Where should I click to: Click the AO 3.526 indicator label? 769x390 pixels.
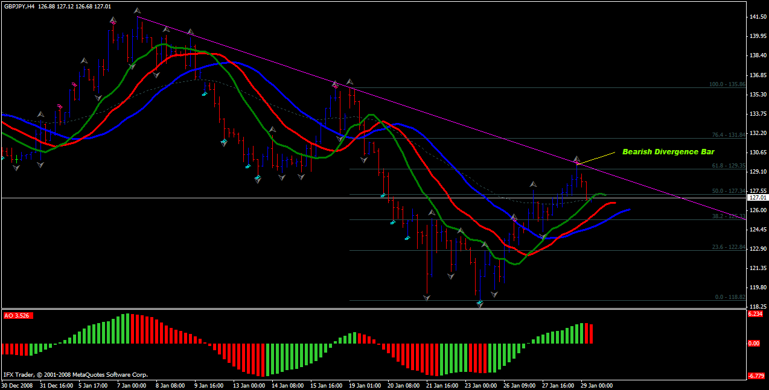tap(18, 315)
